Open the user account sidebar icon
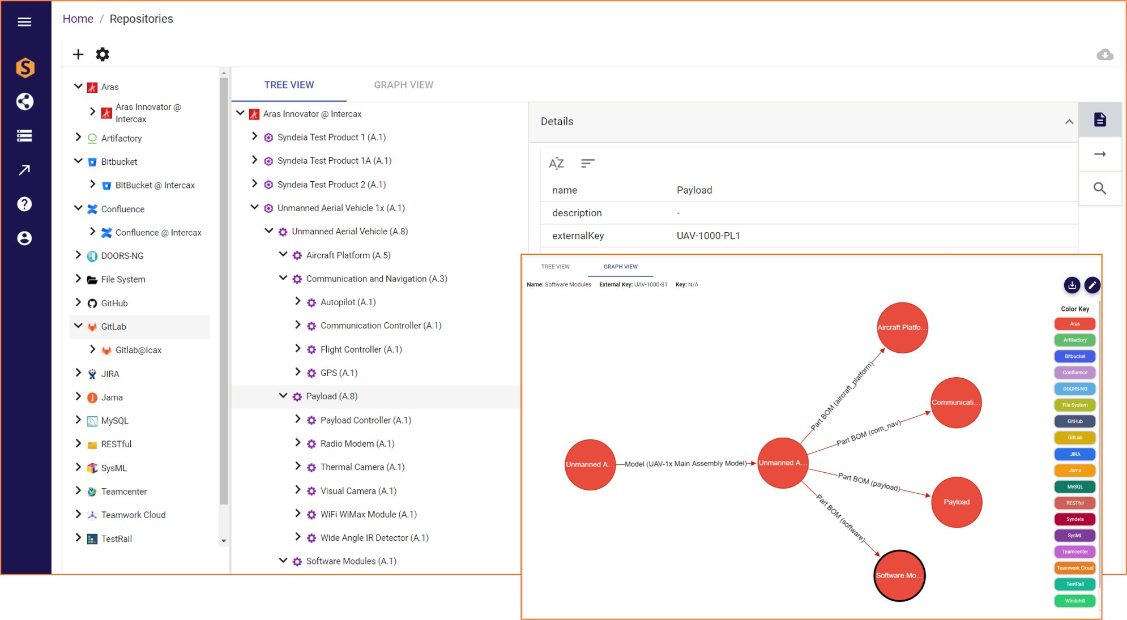This screenshot has height=620, width=1127. 24,238
